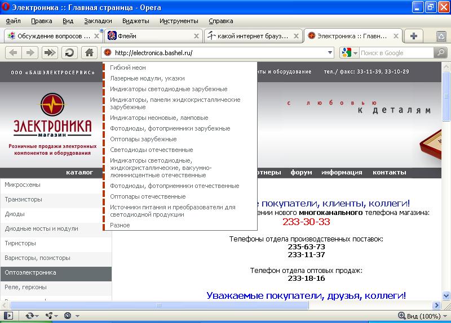Select Гибкий неон in the submenu
This screenshot has height=323, width=451.
coord(128,68)
